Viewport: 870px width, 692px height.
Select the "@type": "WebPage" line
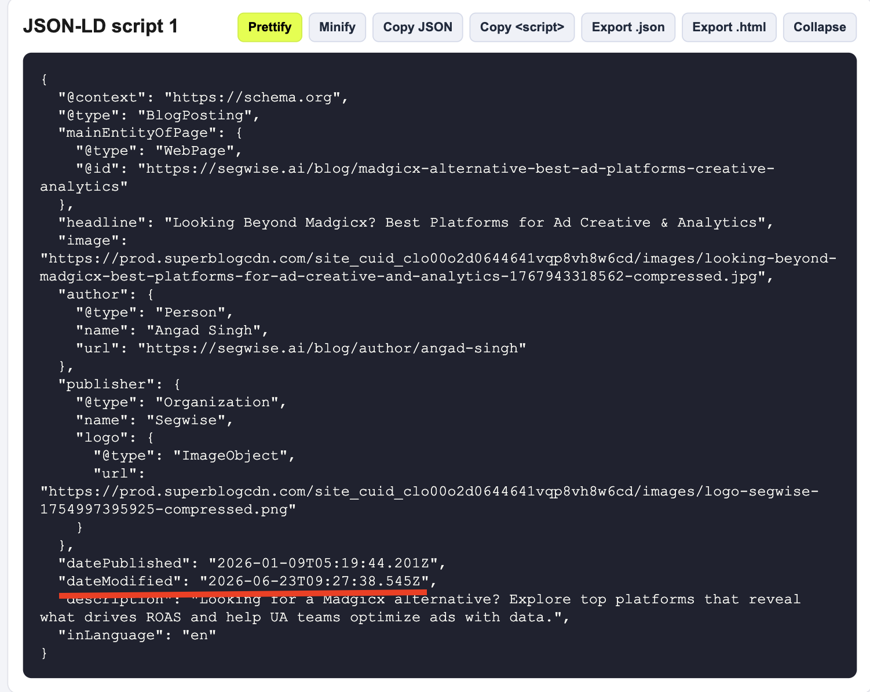pos(159,151)
